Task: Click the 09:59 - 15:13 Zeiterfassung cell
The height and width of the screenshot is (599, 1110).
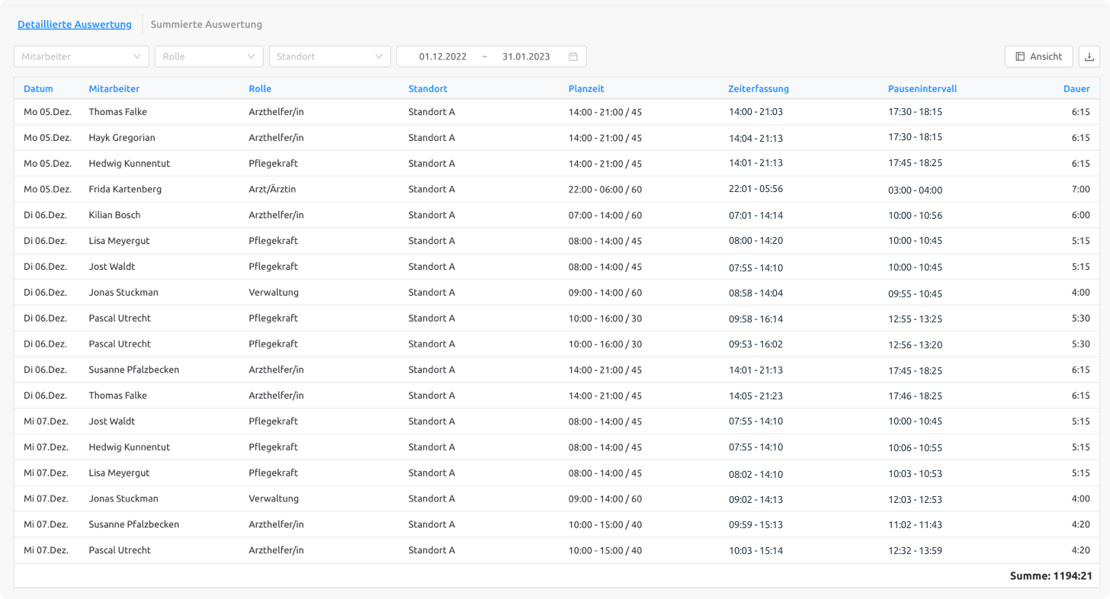Action: [756, 525]
